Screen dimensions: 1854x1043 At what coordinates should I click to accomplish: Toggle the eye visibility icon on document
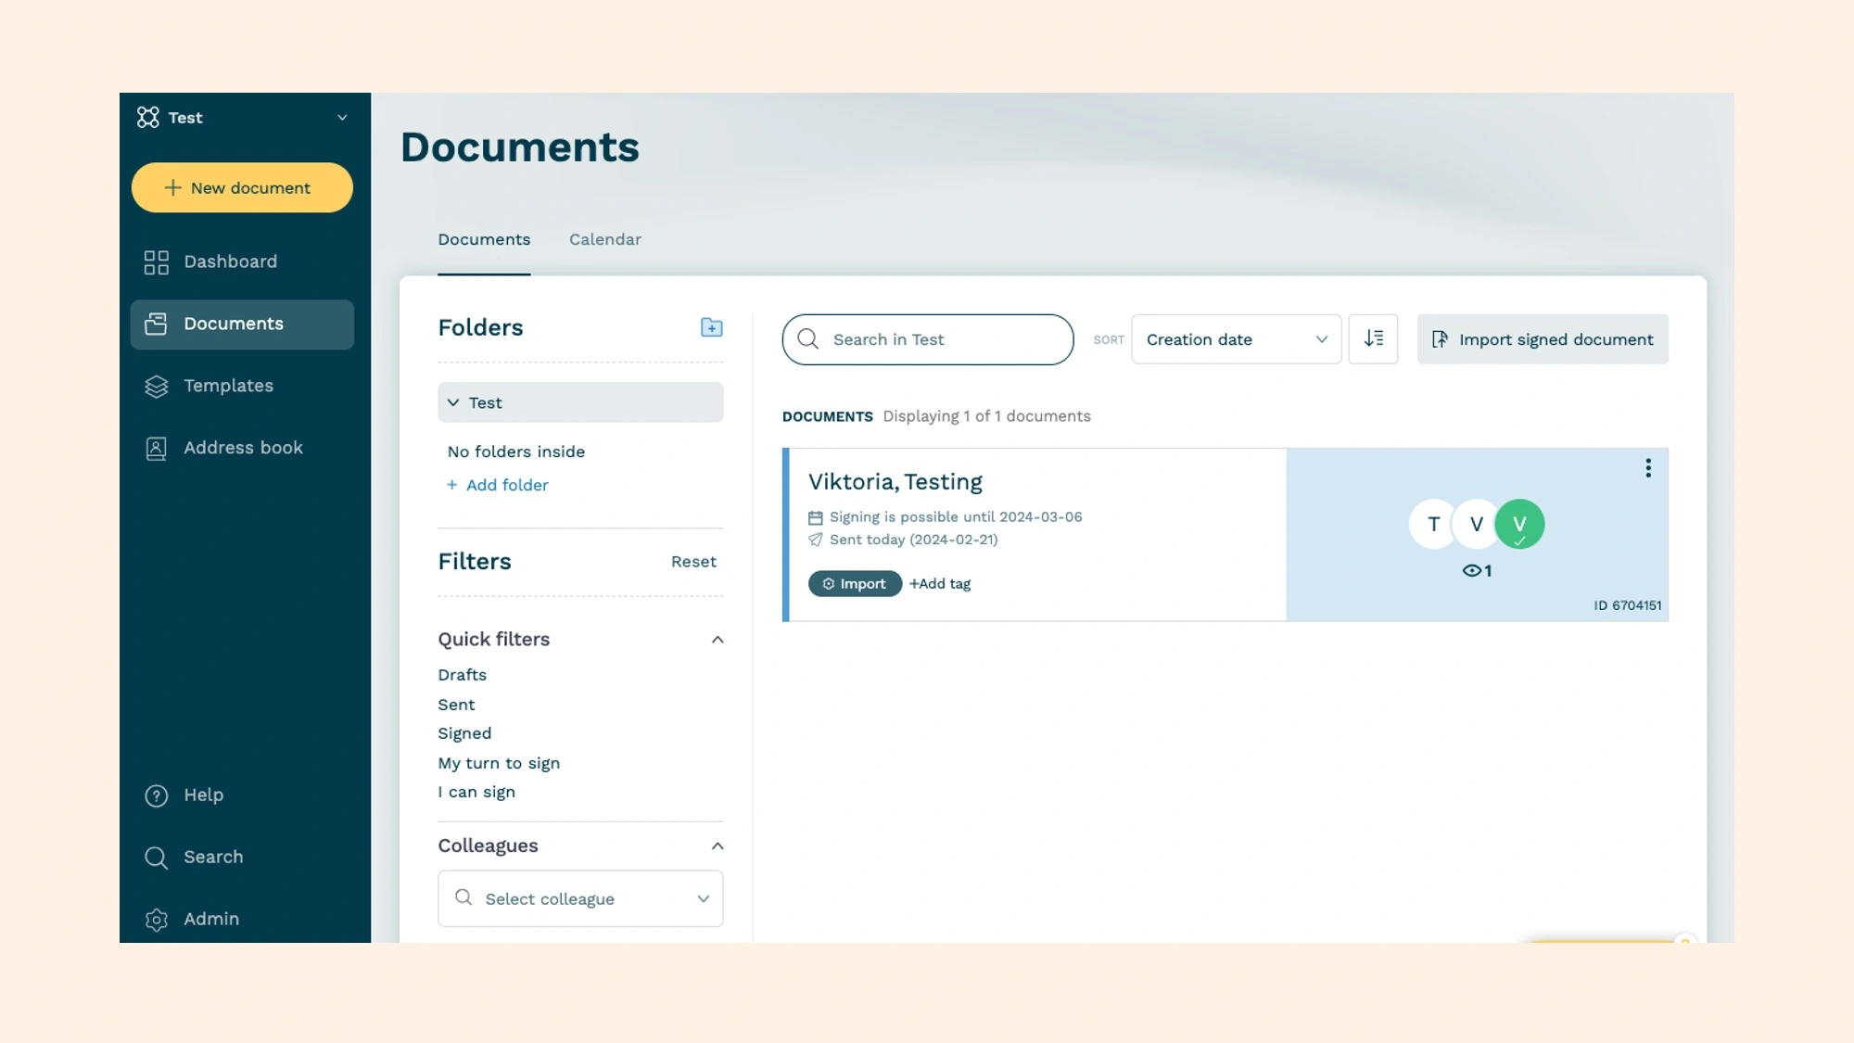(1471, 569)
